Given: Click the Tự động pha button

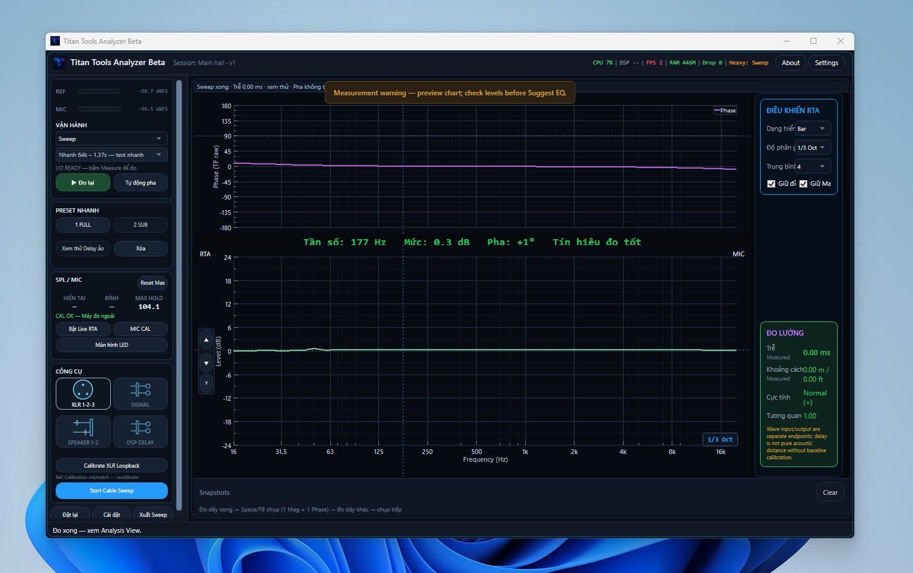Looking at the screenshot, I should (141, 182).
